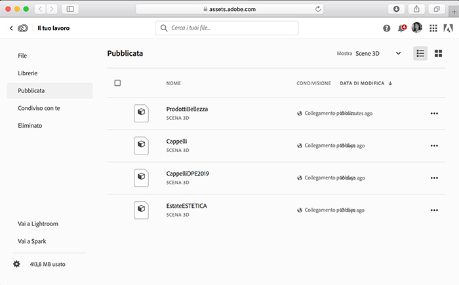Screen dimensions: 459x285
Task: Click the 413,8 MB usato storage text
Action: coord(47,264)
